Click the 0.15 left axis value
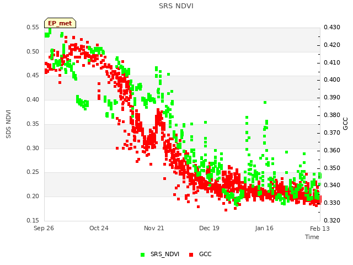 33,220
